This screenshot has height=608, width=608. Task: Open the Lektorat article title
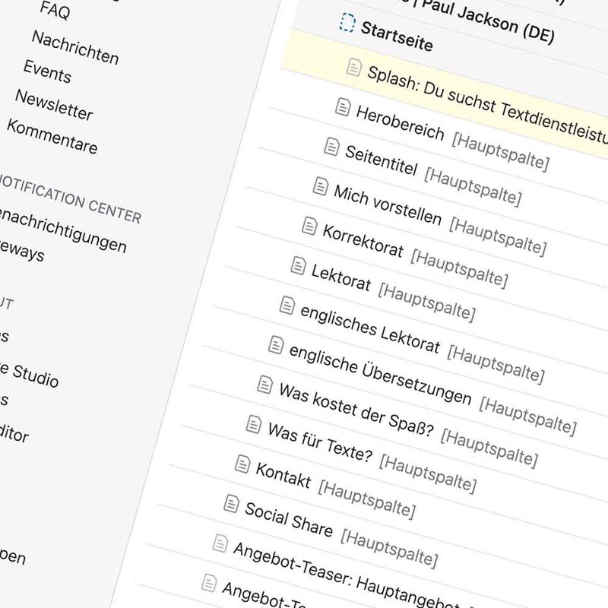pos(340,277)
